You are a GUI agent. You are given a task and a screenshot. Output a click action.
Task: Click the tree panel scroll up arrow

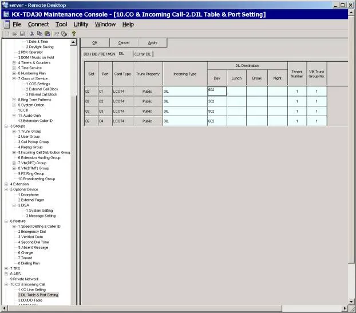tap(73, 42)
